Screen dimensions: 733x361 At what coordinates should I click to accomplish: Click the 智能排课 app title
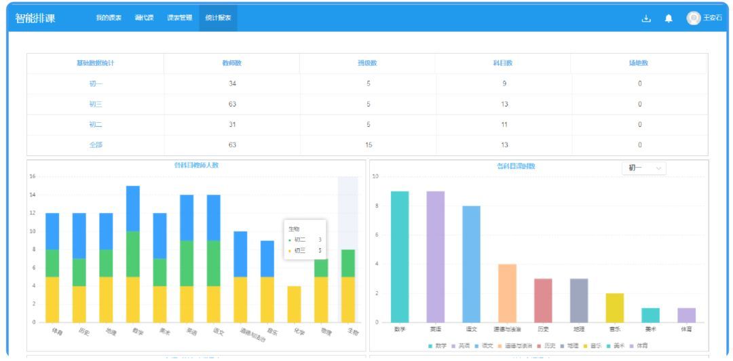coord(35,18)
